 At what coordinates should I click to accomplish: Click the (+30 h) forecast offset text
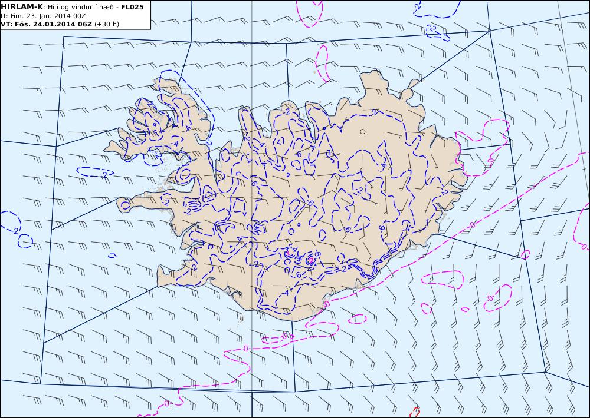click(106, 24)
